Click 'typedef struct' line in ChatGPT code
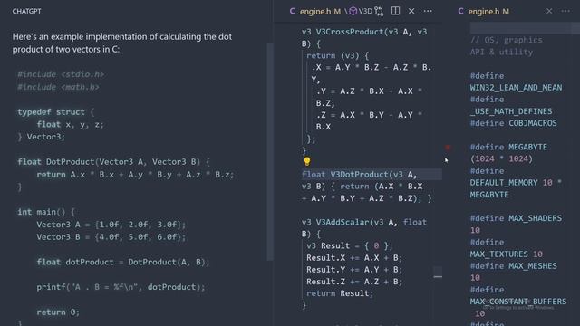This screenshot has height=326, width=580. tap(56, 112)
